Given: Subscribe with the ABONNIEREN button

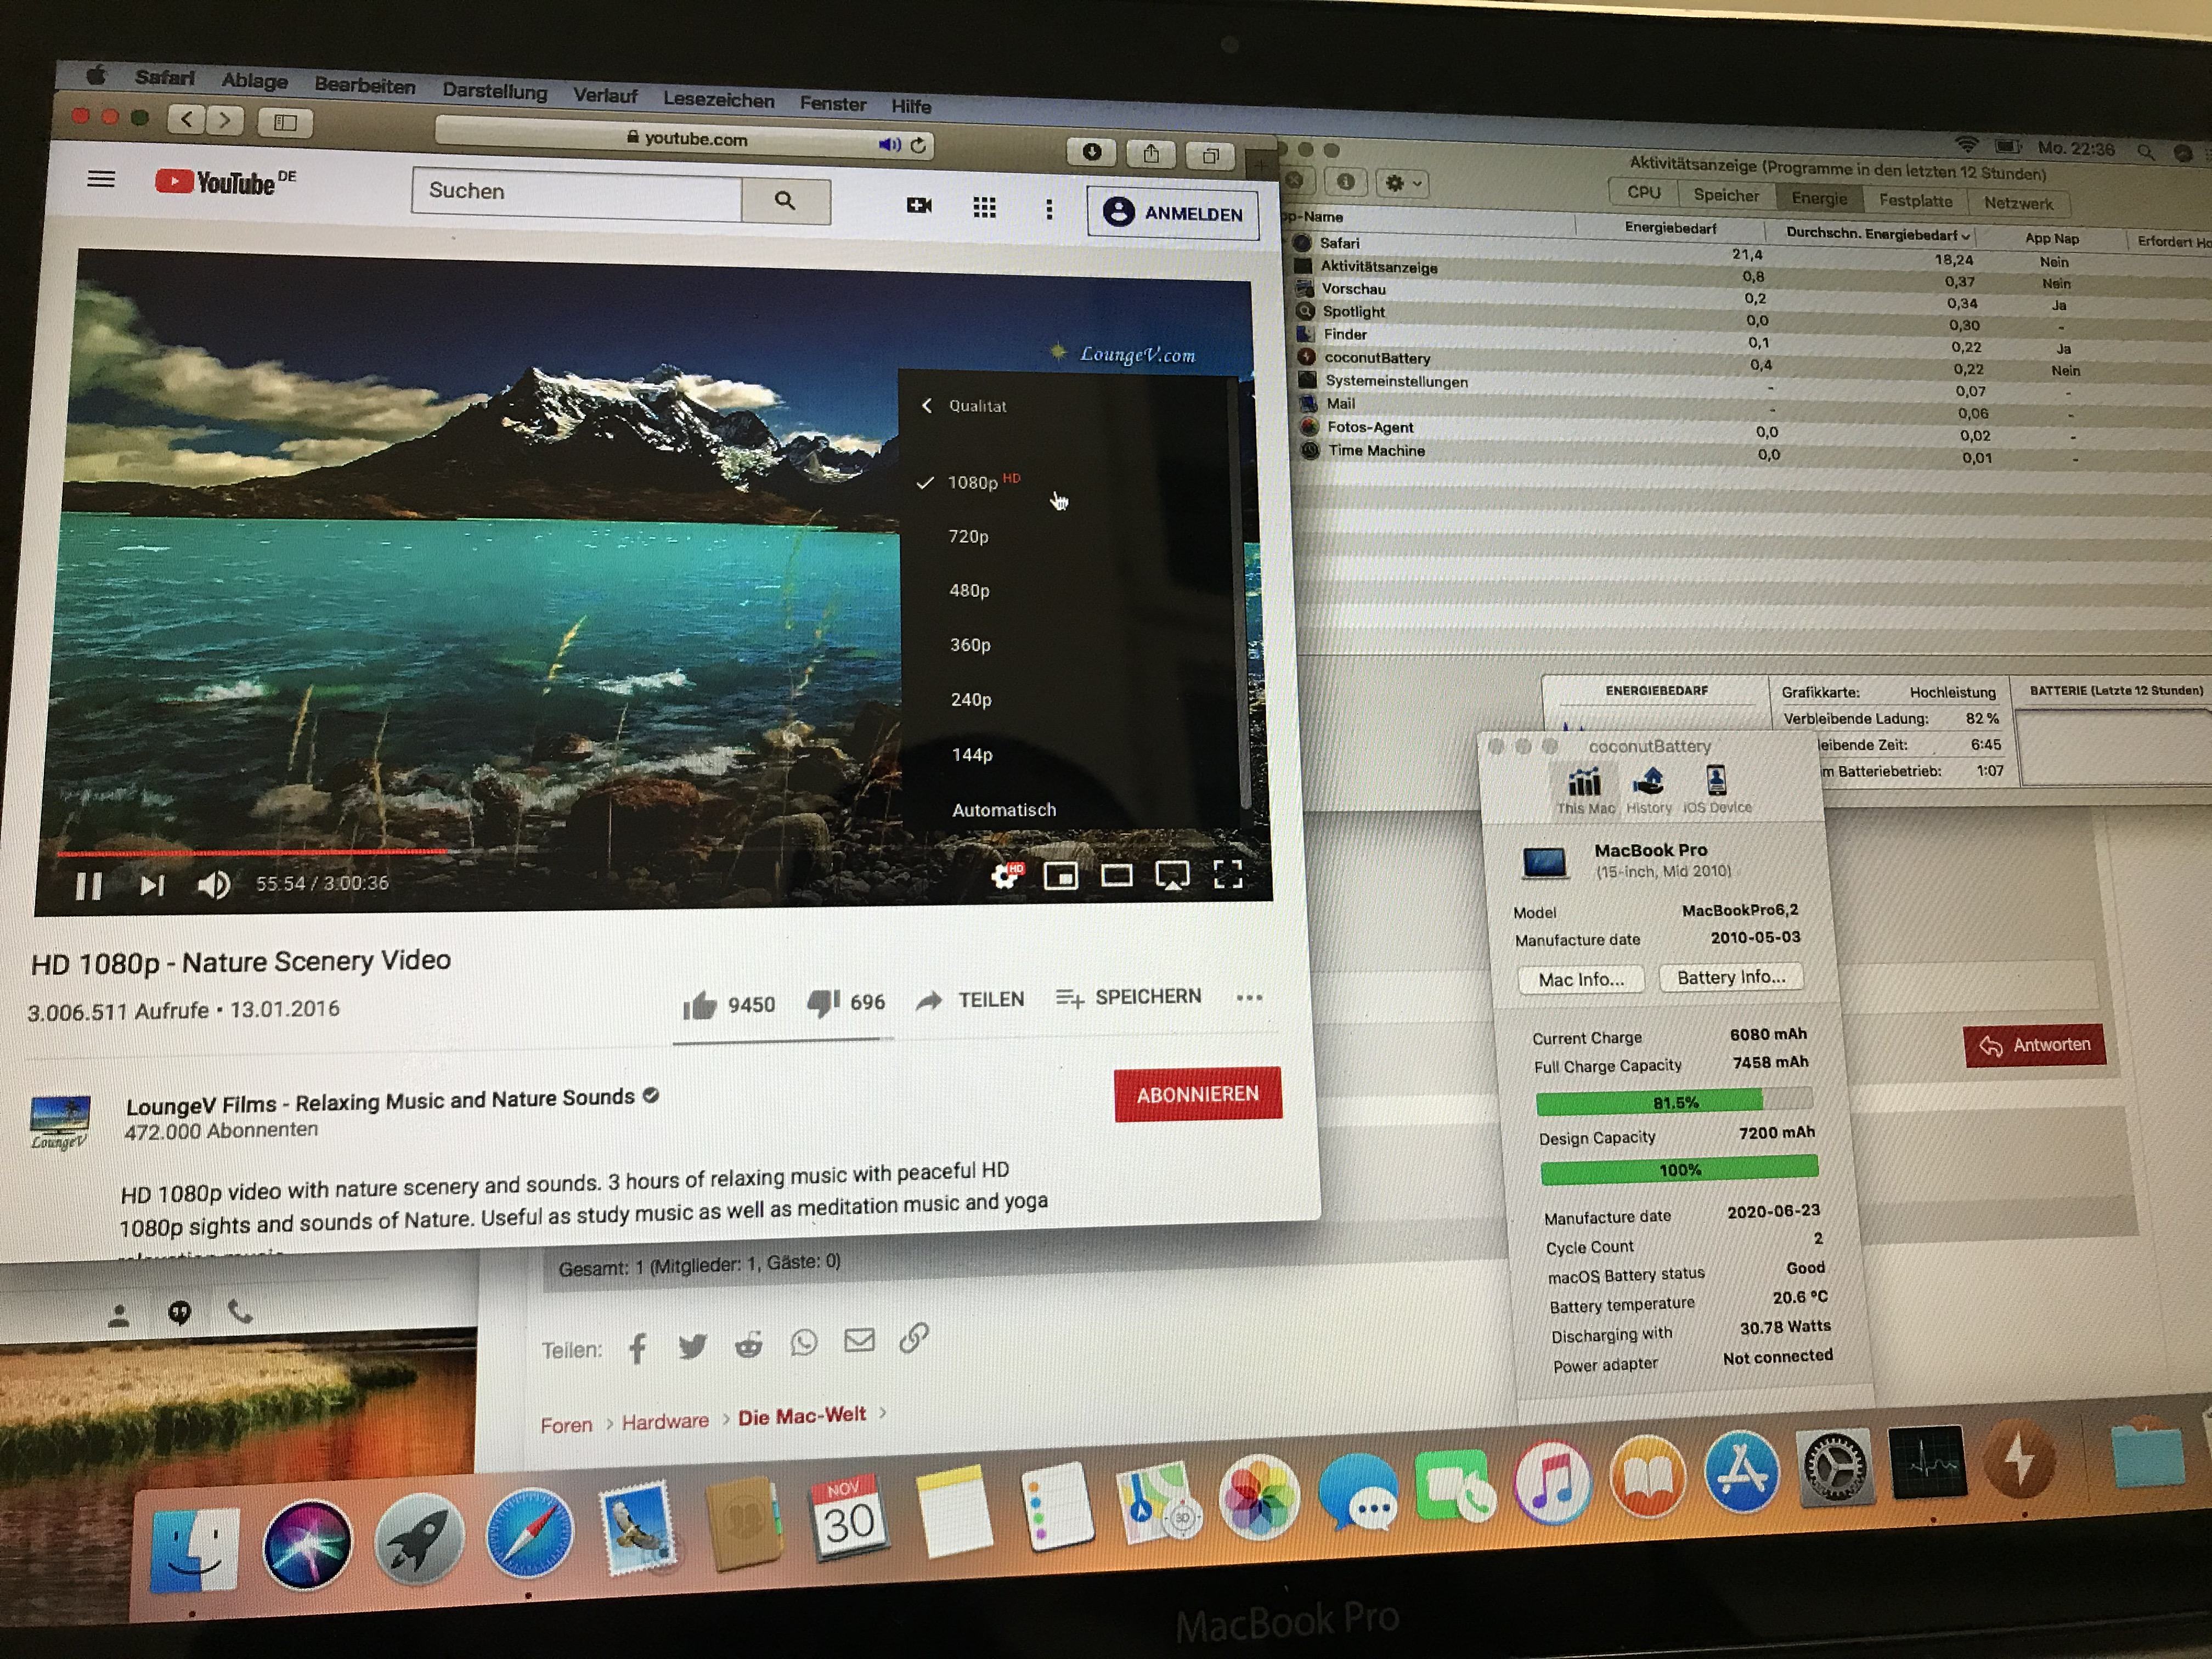Looking at the screenshot, I should point(1198,1094).
